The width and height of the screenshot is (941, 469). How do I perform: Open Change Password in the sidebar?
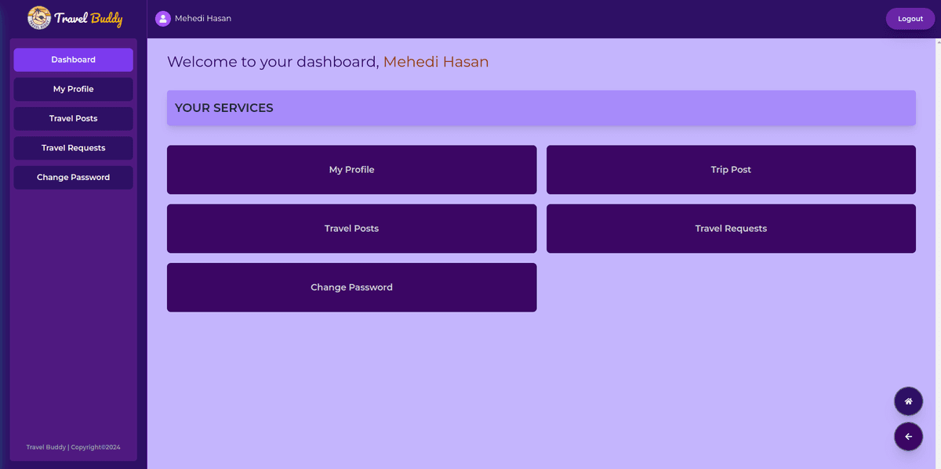click(x=74, y=178)
